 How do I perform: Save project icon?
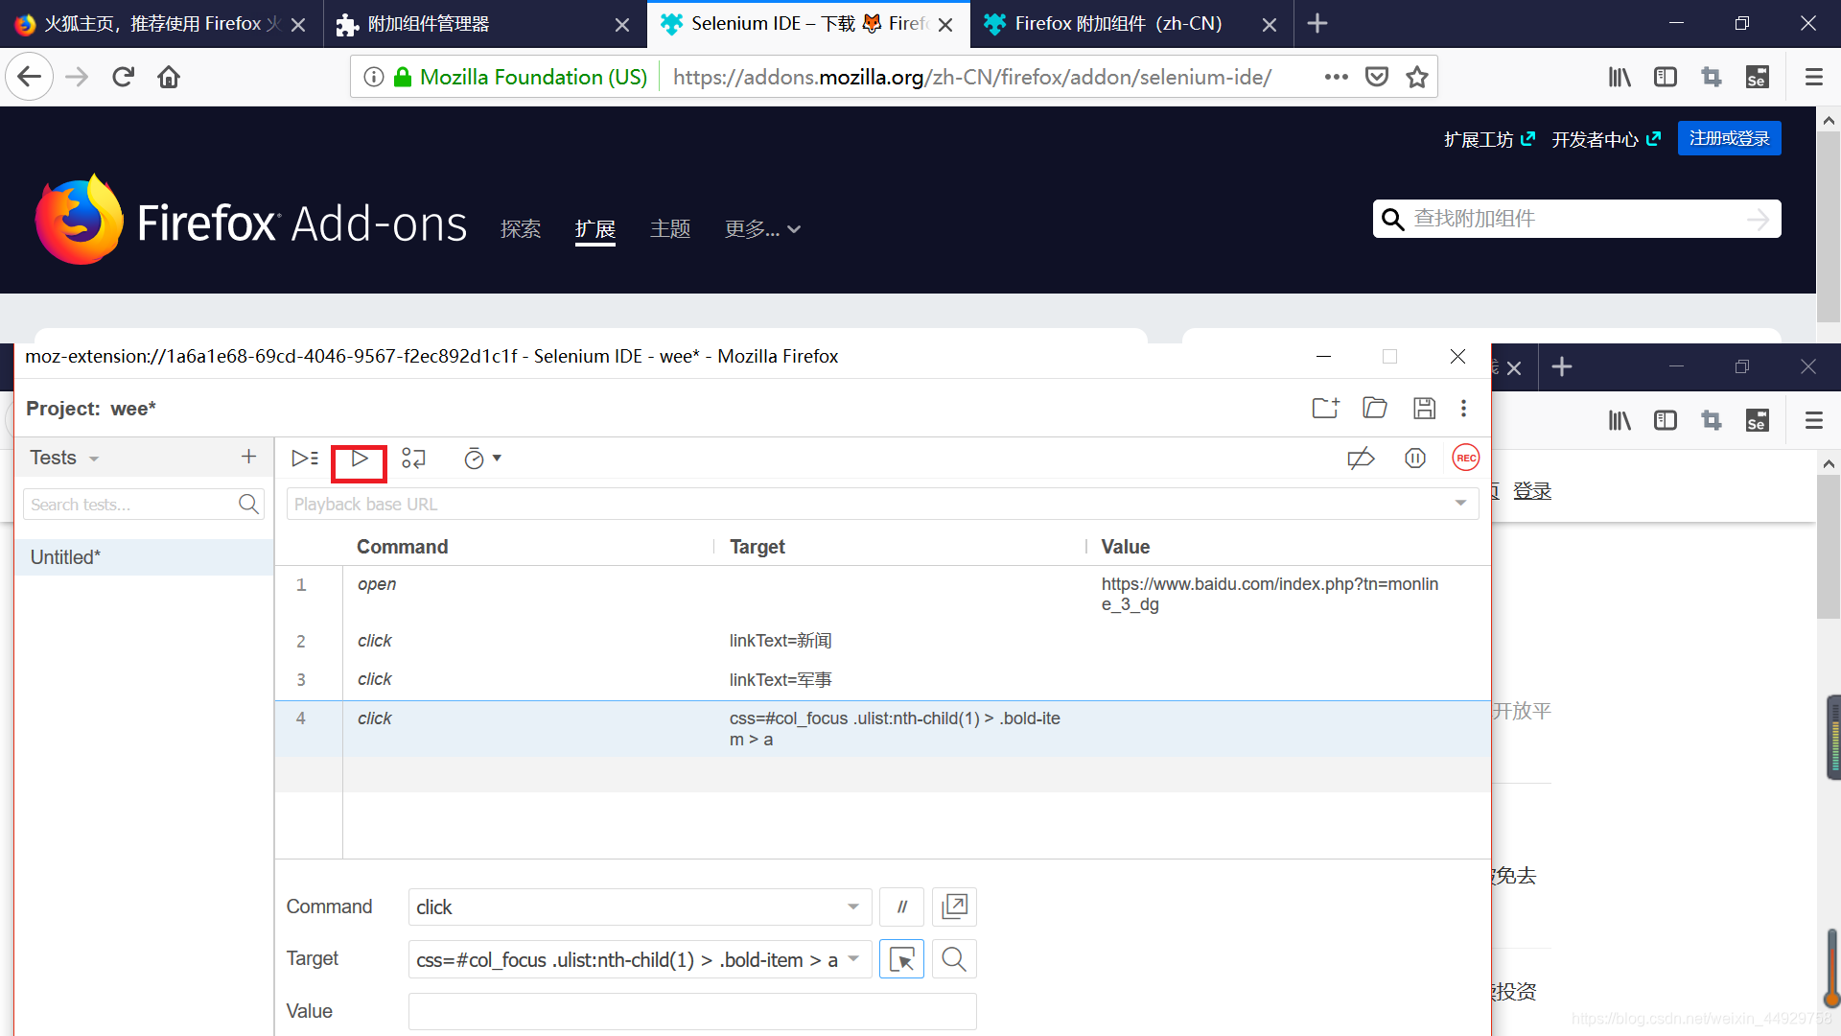(x=1424, y=408)
